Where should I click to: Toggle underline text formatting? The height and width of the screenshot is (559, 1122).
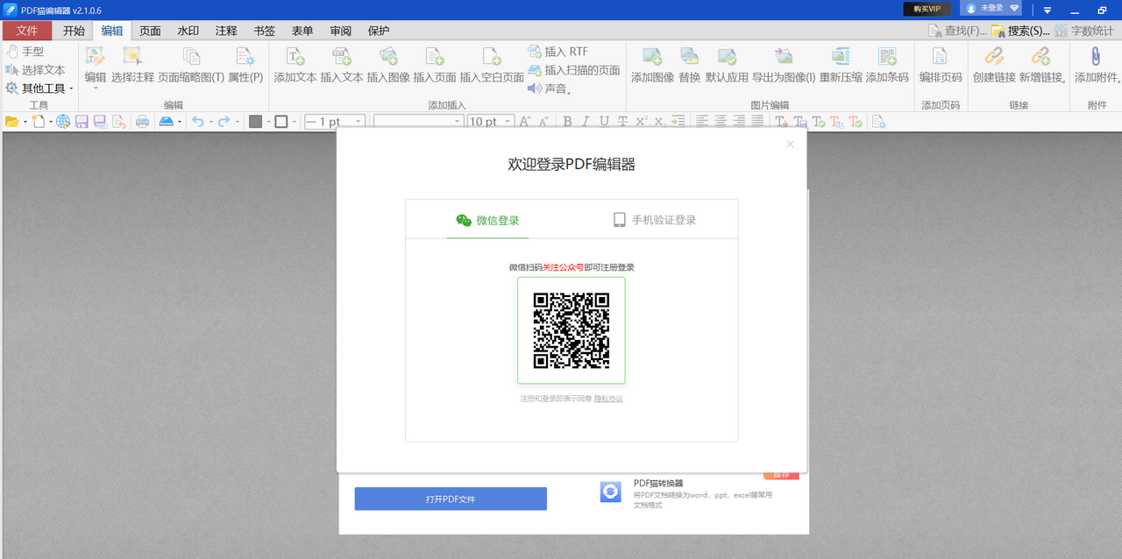602,121
